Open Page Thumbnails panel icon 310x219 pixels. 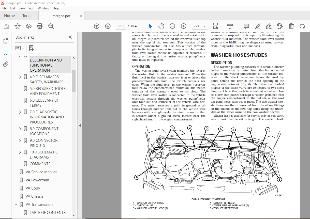(x=6, y=41)
